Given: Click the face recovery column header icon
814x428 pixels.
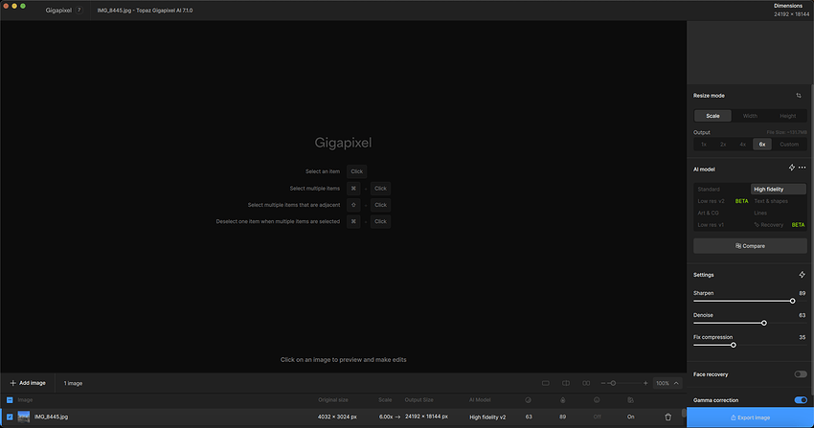Looking at the screenshot, I should 597,400.
